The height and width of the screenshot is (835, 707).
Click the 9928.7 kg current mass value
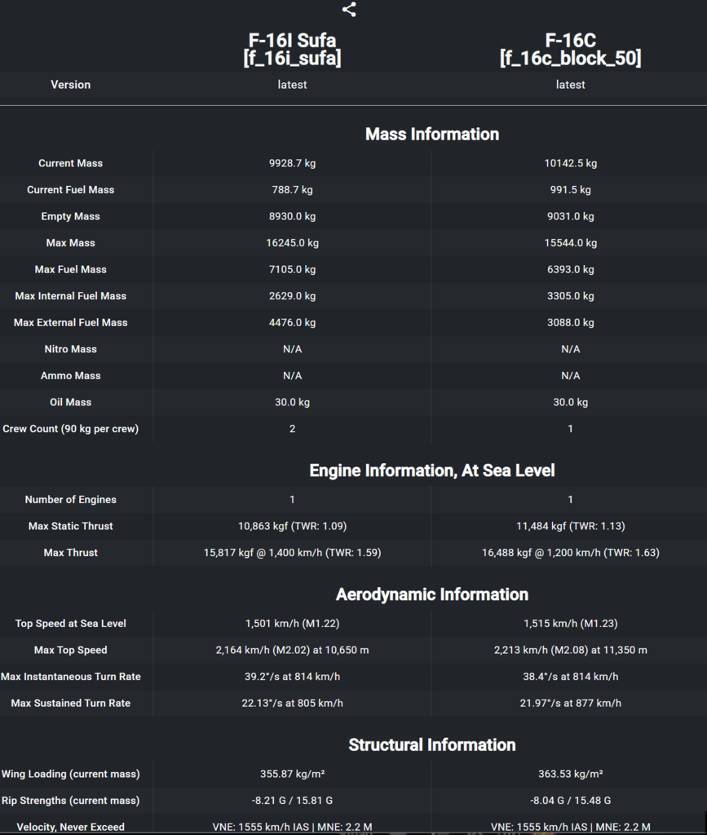[x=292, y=163]
